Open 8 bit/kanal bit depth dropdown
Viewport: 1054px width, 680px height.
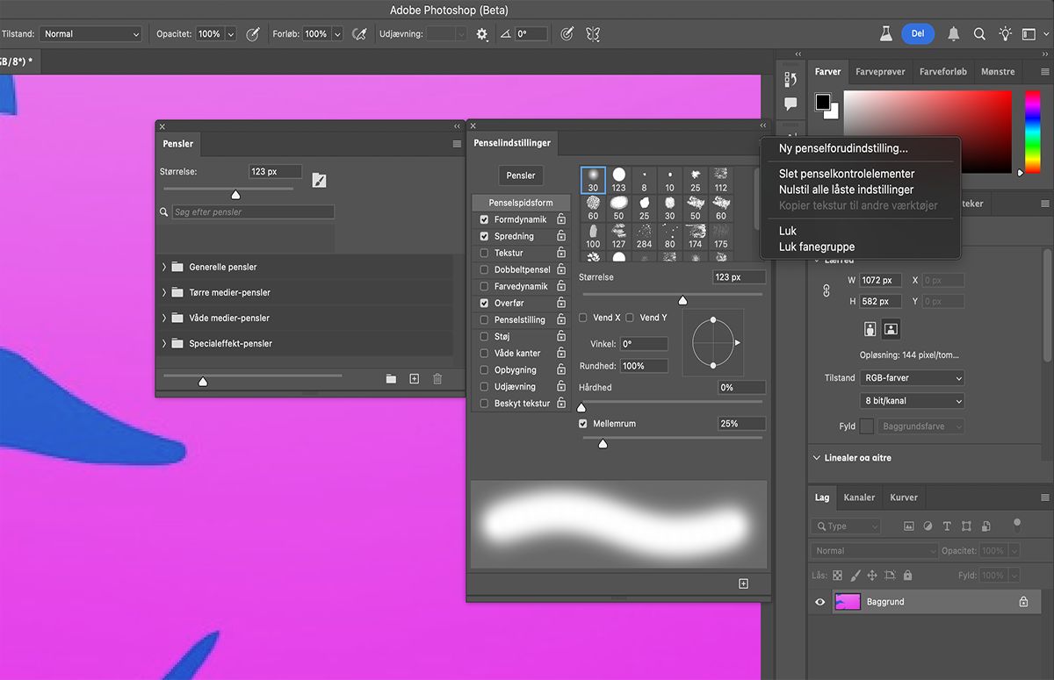(912, 401)
